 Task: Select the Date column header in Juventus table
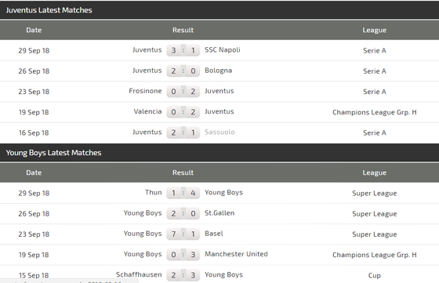[x=34, y=30]
